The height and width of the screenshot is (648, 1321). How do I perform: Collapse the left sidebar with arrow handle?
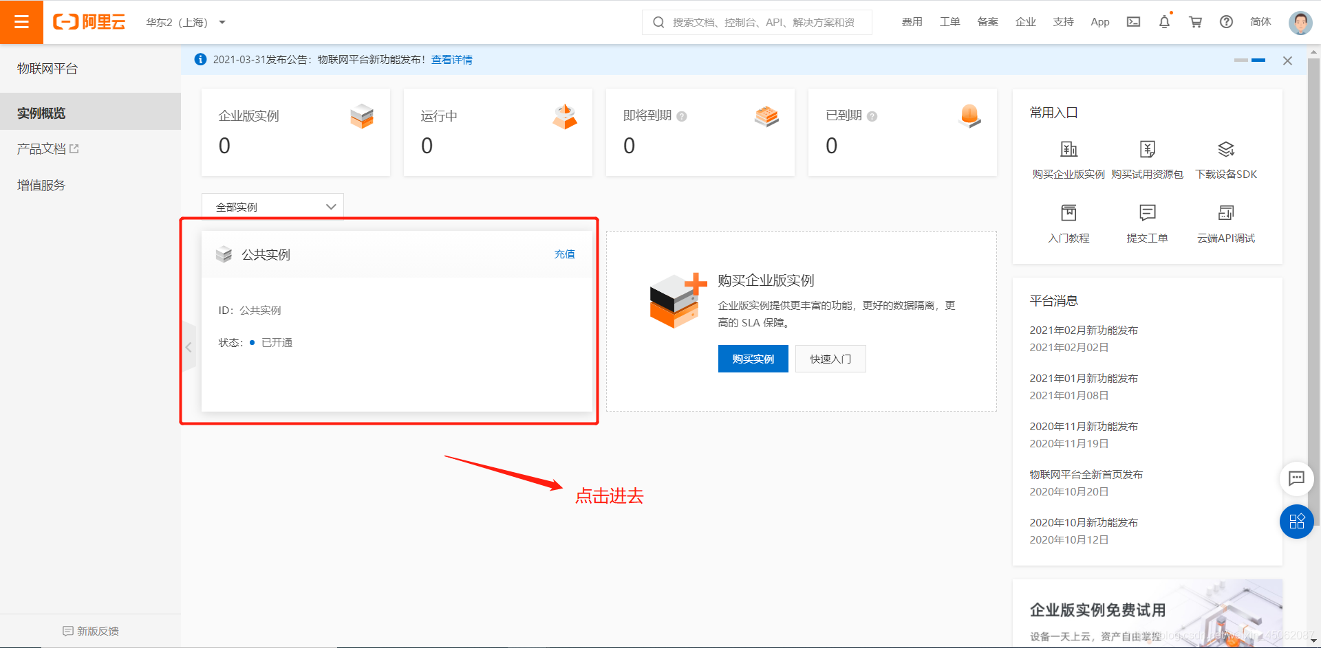click(x=189, y=347)
